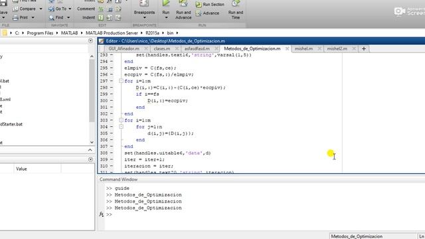
Task: Click the Compare files icon
Action: tap(15, 9)
